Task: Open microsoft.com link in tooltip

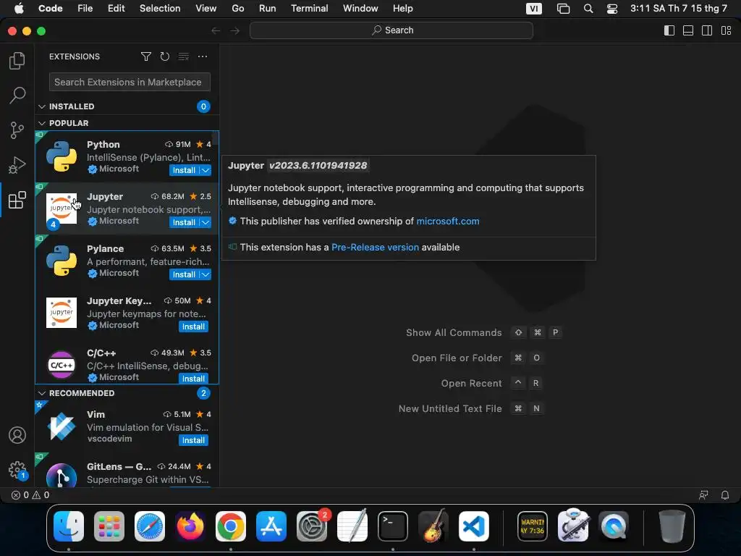Action: (x=447, y=222)
